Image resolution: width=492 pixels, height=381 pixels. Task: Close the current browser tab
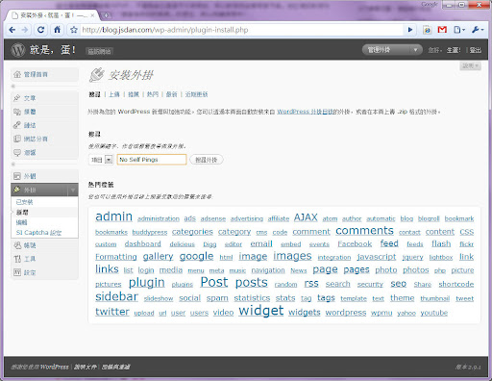tap(92, 15)
